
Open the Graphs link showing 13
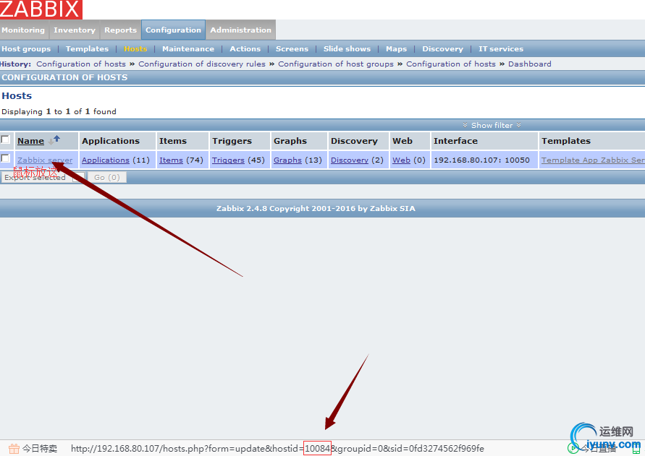point(287,160)
